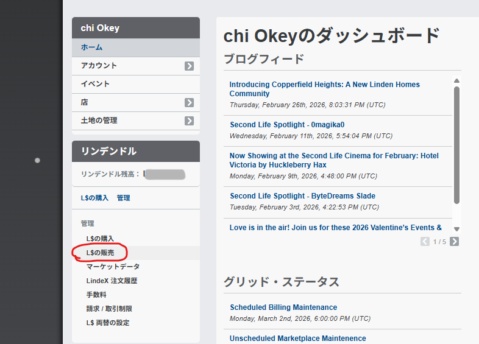Image resolution: width=479 pixels, height=344 pixels.
Task: Expand the 店 submenu arrow
Action: point(190,102)
